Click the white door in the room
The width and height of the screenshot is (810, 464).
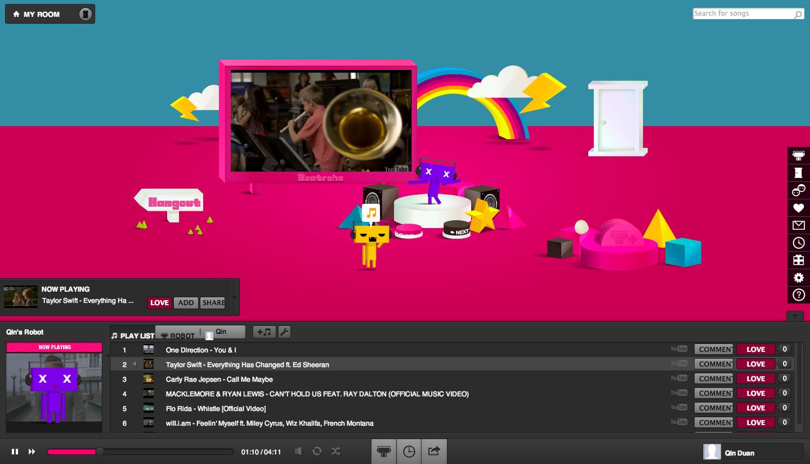tap(617, 118)
